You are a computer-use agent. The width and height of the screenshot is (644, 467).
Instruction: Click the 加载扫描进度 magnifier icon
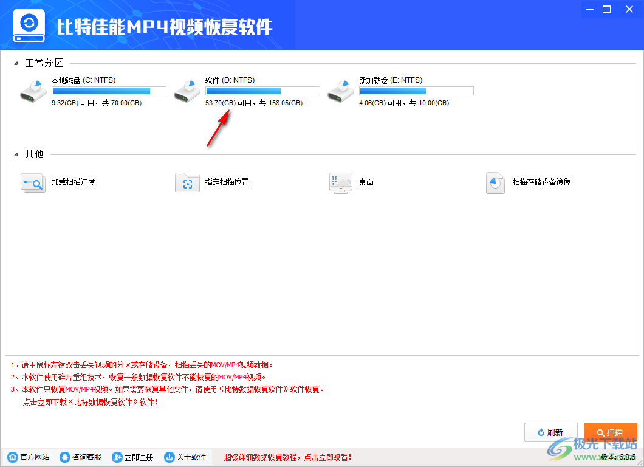pos(33,182)
